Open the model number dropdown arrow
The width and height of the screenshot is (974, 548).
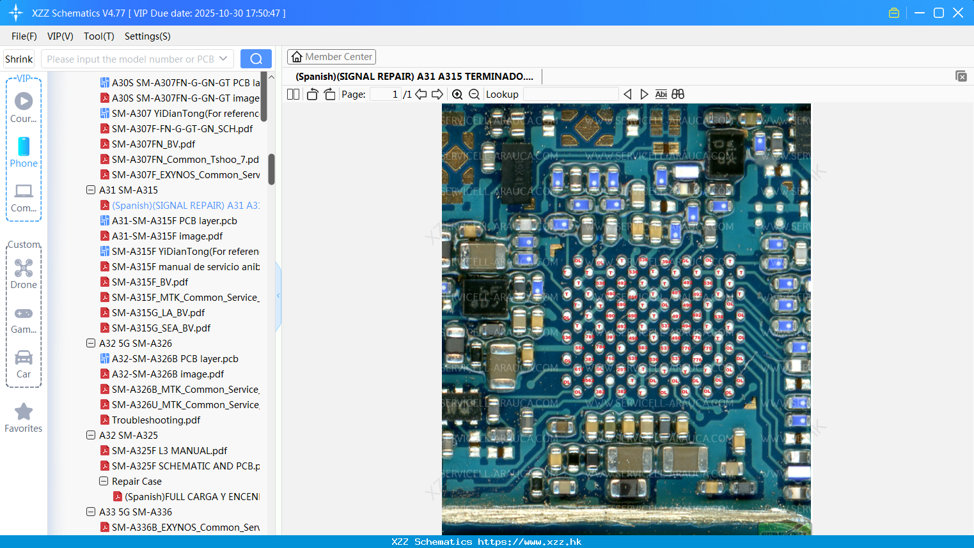pyautogui.click(x=223, y=59)
